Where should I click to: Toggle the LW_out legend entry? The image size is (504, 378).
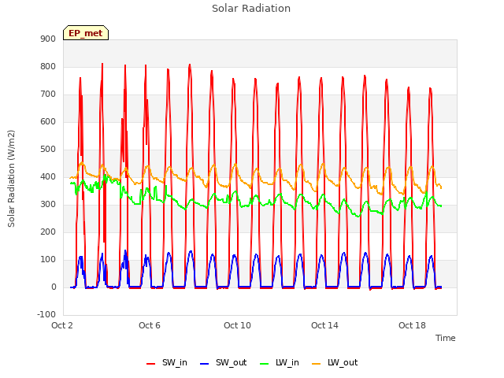tap(335, 362)
